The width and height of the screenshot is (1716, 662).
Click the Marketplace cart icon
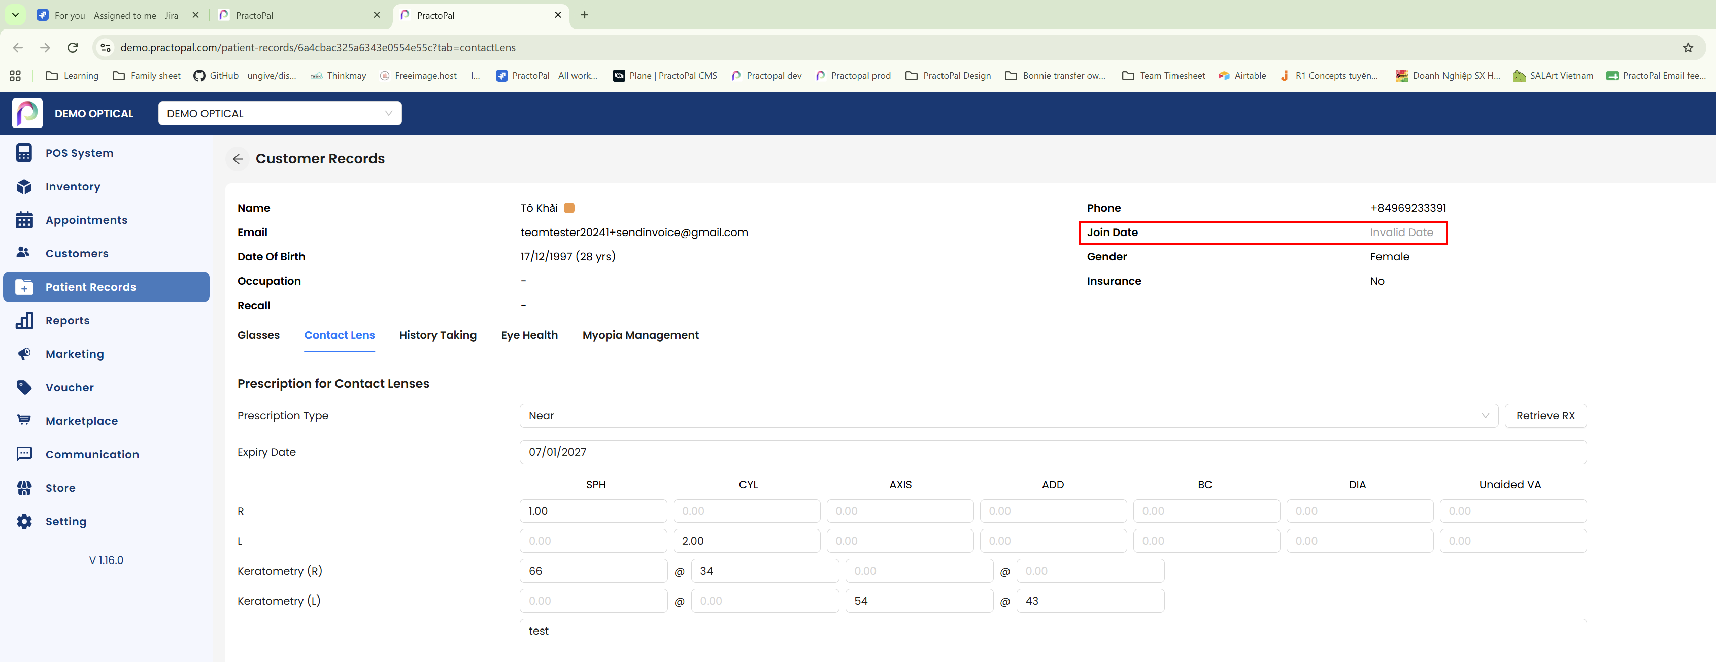click(24, 421)
